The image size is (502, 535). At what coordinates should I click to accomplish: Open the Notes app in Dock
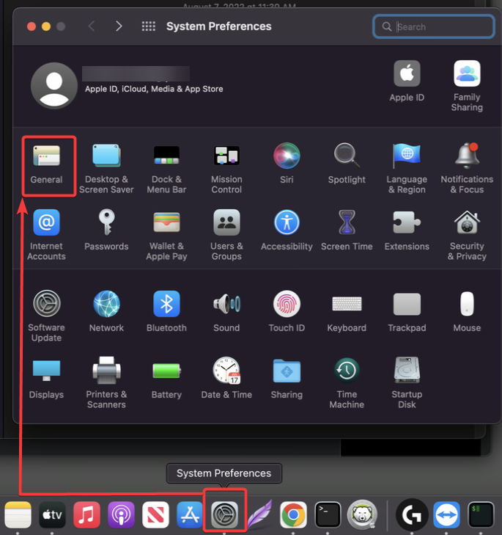(18, 514)
